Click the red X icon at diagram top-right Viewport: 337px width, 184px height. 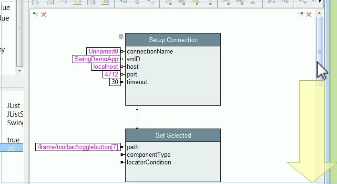point(308,15)
